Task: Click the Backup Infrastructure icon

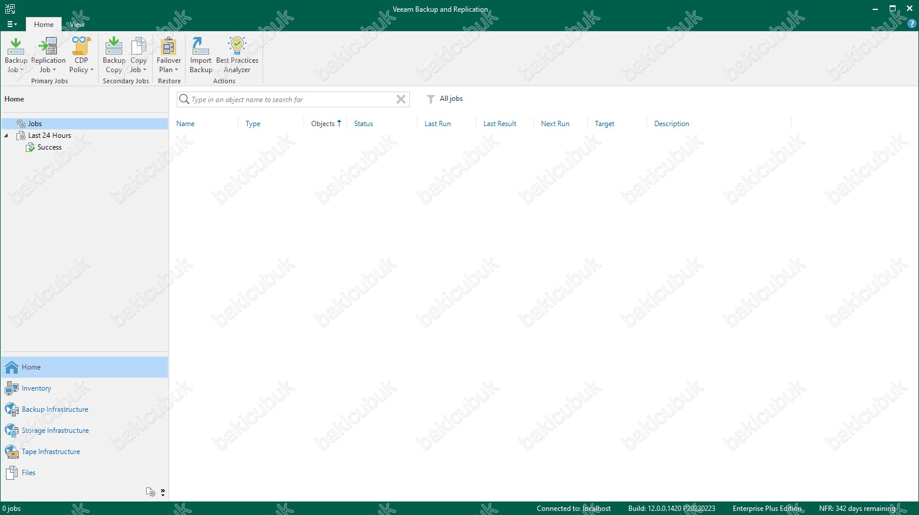Action: [x=12, y=409]
